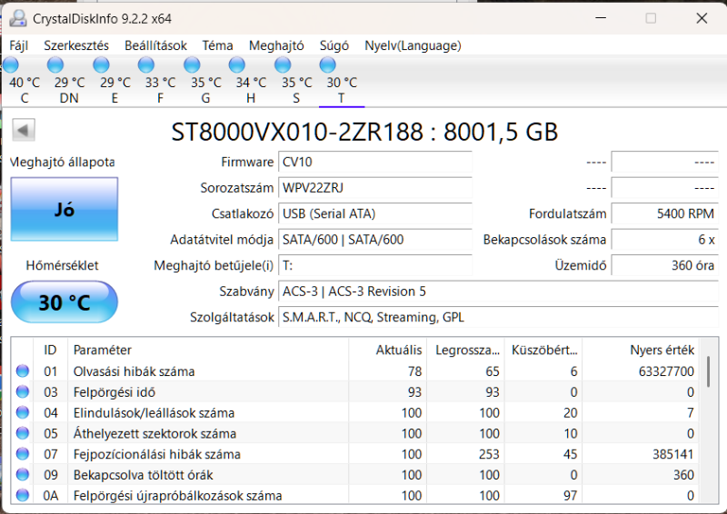Click the Küszöbért... column header
The height and width of the screenshot is (514, 727).
click(x=543, y=350)
